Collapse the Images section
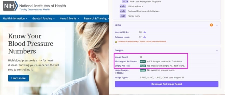 click(217, 50)
